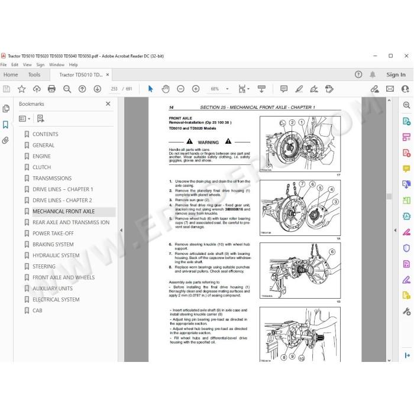Collapse the left navigation pane arrow
Image resolution: width=414 pixels, height=414 pixels.
click(121, 230)
